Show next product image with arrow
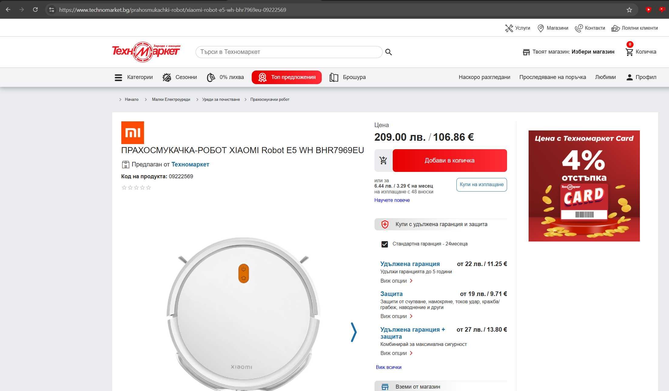669x391 pixels. [354, 332]
